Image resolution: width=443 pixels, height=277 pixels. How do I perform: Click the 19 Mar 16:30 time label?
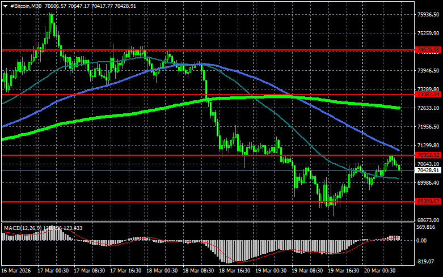tap(344, 271)
